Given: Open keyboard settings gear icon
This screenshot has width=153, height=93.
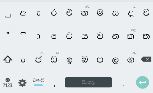Looking at the screenshot, I should (22, 83).
